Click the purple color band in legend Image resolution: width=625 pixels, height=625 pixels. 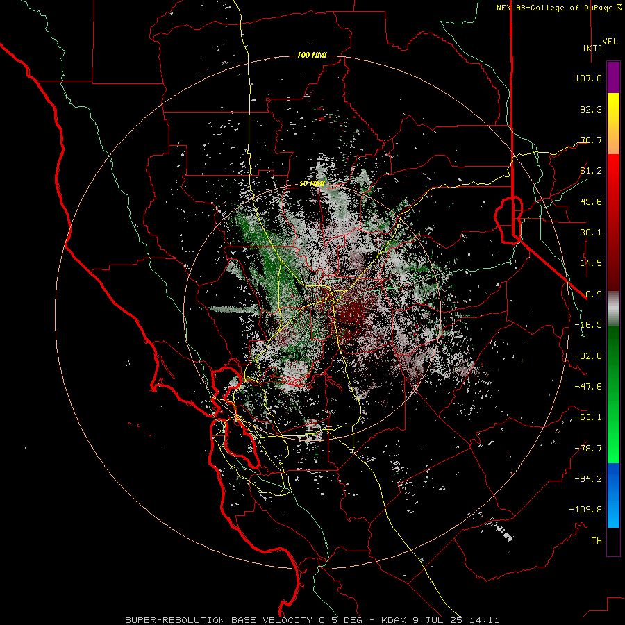(613, 78)
